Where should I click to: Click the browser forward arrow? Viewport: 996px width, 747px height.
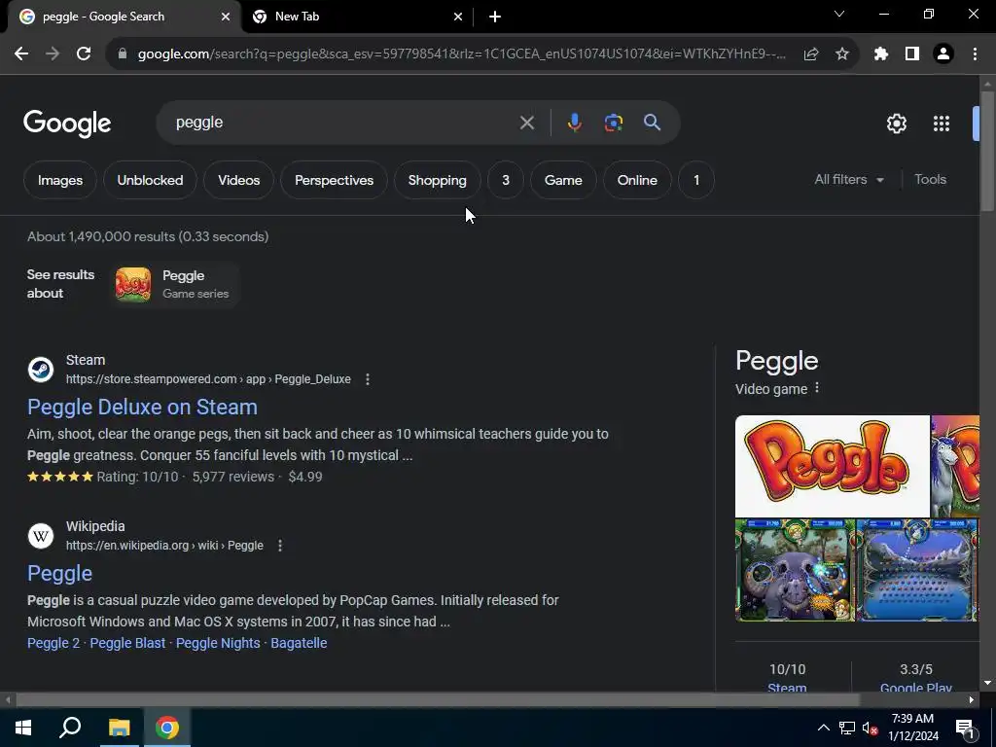click(x=53, y=54)
